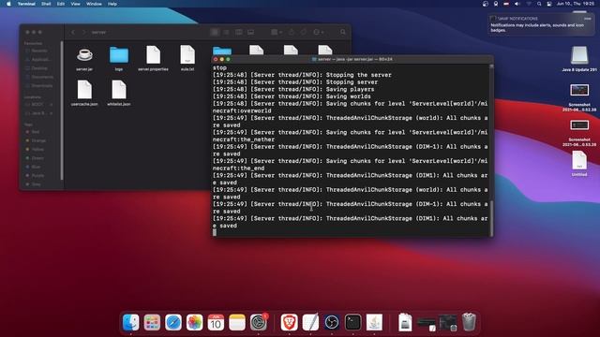The height and width of the screenshot is (337, 600).
Task: Go back in Finder window
Action: 73,32
